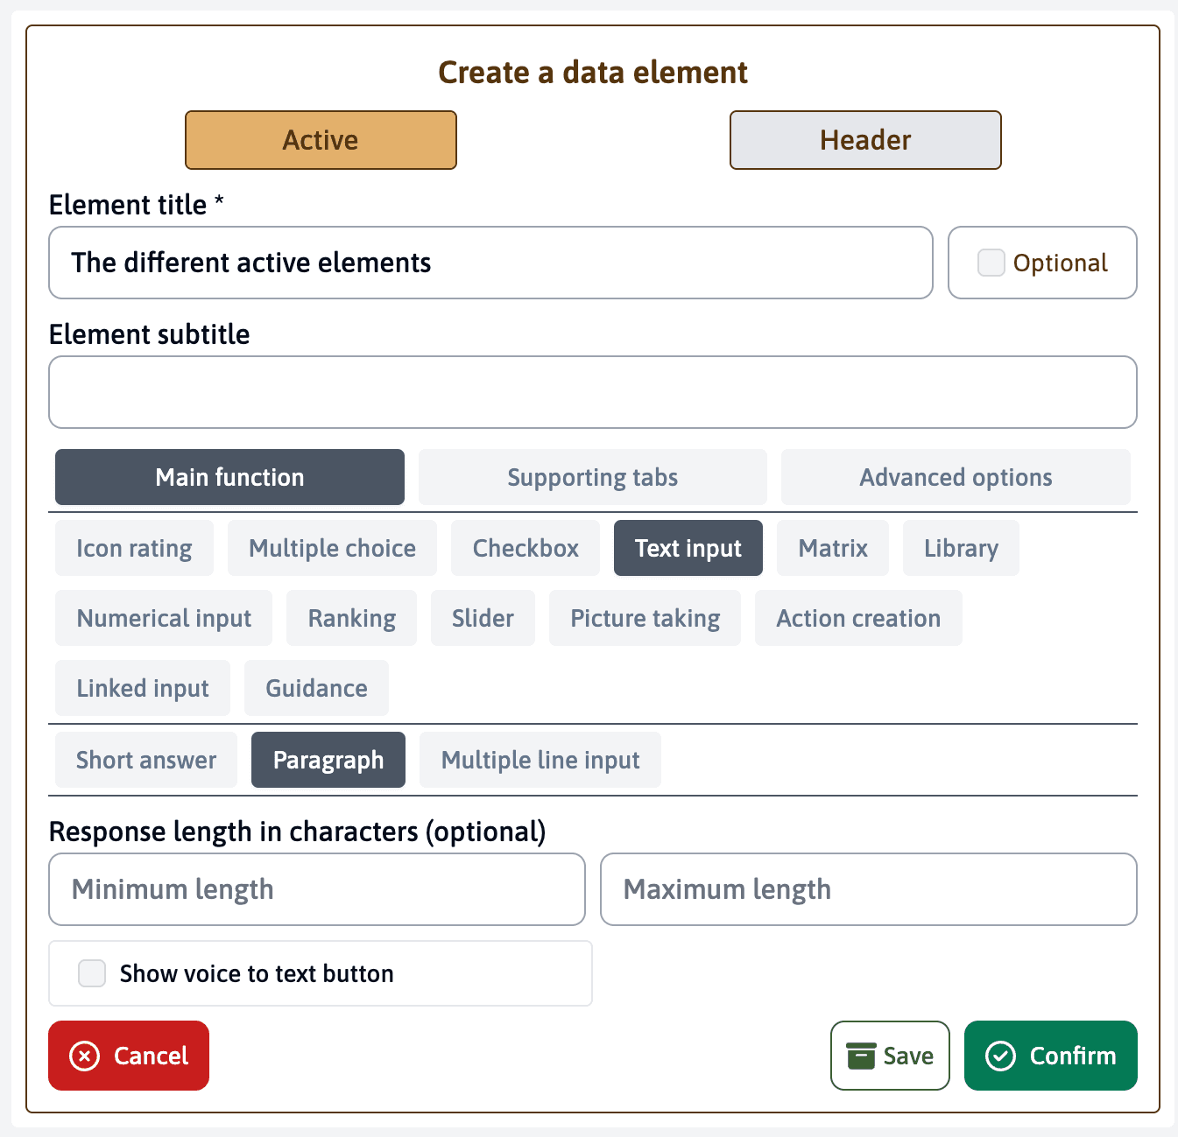Open the Advanced options tab
The width and height of the screenshot is (1178, 1137).
point(956,477)
